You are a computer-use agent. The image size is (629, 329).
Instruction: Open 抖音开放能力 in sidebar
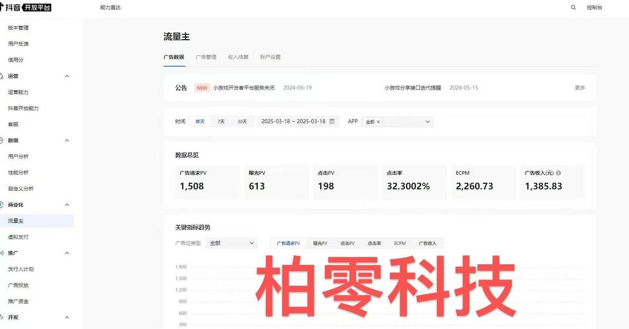23,108
